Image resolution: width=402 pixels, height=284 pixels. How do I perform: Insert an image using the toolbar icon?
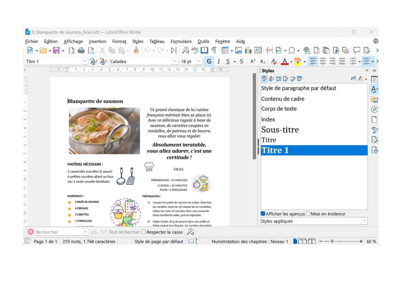point(238,50)
